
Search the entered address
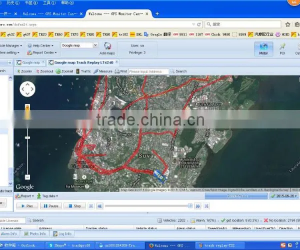pos(178,71)
